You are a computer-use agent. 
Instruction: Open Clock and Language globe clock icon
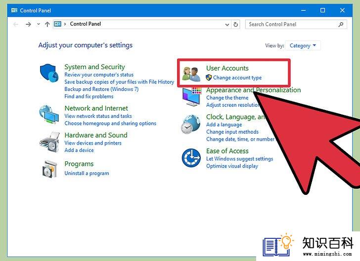tap(190, 124)
